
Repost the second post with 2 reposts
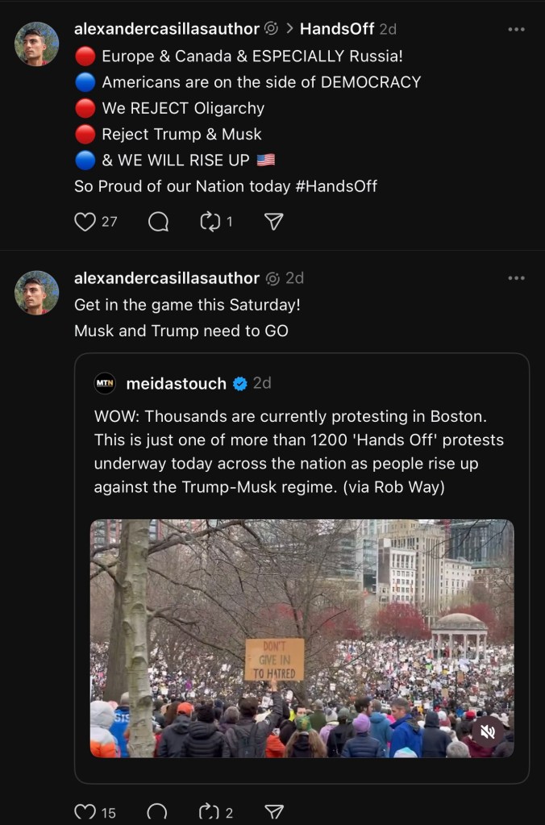(x=209, y=812)
